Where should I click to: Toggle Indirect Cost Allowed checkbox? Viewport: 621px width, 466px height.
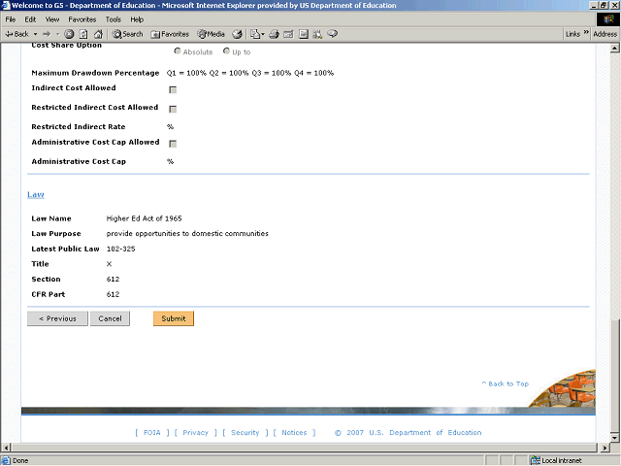173,90
